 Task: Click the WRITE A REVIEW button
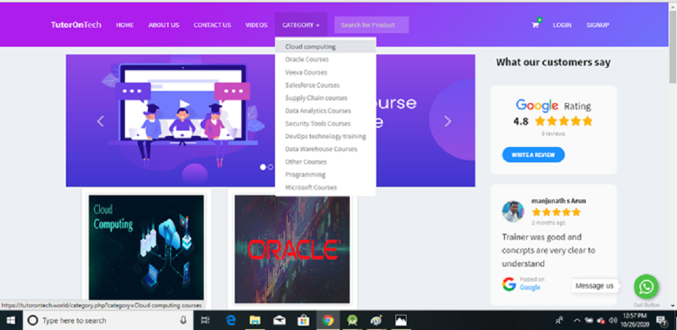(534, 154)
